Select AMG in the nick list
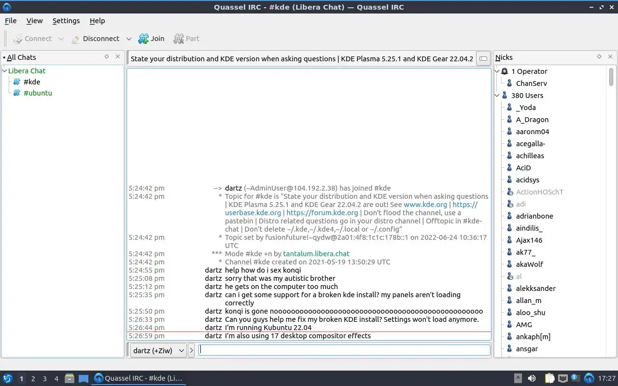This screenshot has width=618, height=386. pos(524,324)
